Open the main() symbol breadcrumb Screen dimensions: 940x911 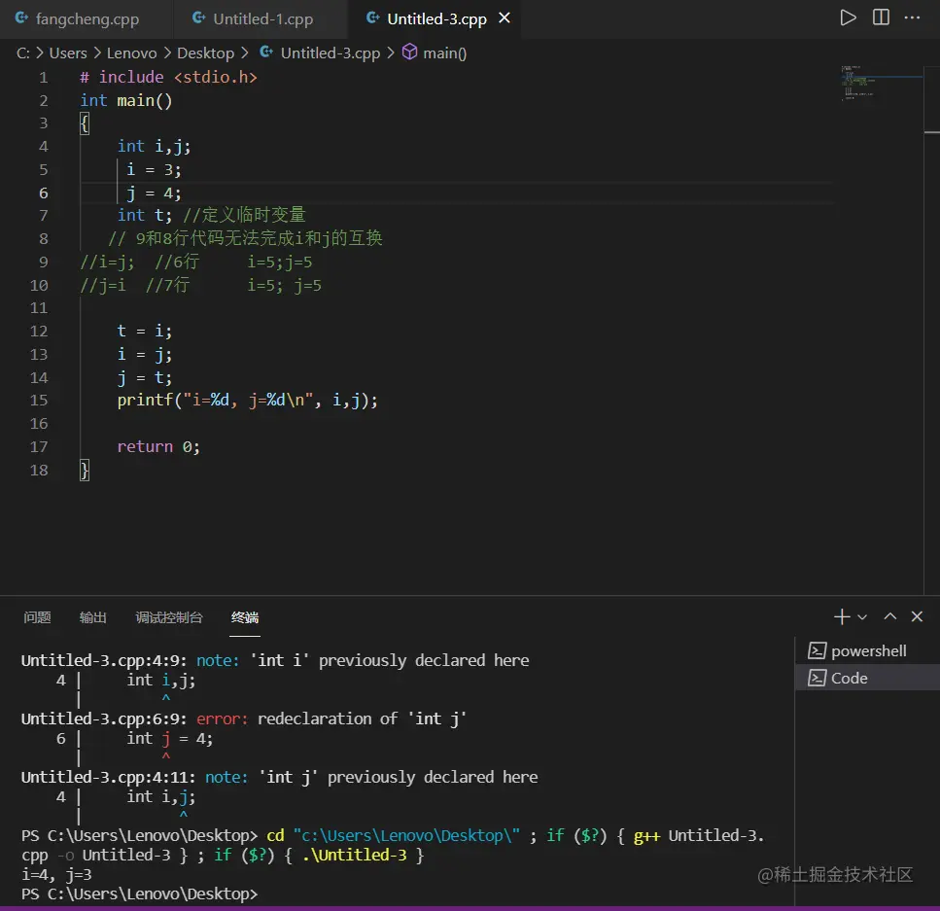tap(445, 53)
